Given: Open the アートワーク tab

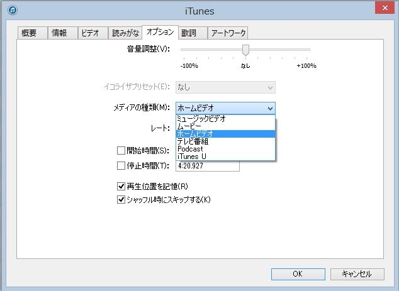Looking at the screenshot, I should click(228, 33).
